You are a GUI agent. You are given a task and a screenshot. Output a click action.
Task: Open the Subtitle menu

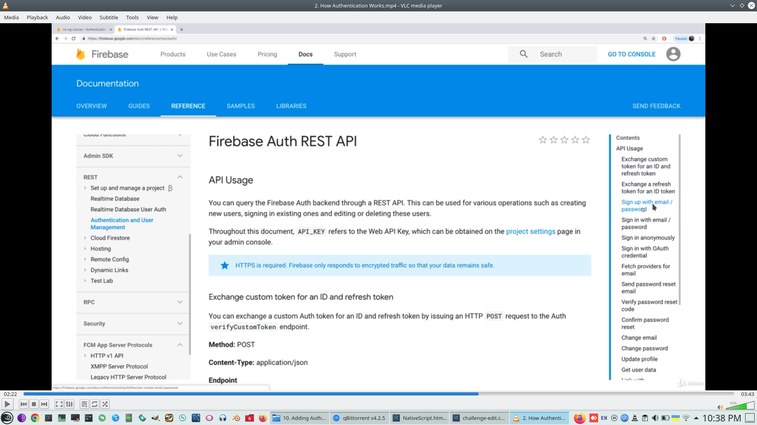[108, 17]
